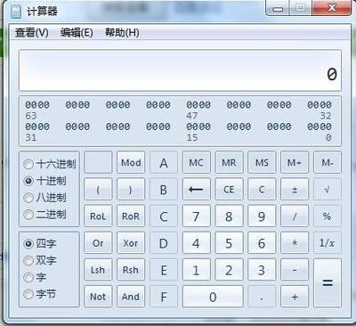Add to memory with M+ button

[x=295, y=162]
